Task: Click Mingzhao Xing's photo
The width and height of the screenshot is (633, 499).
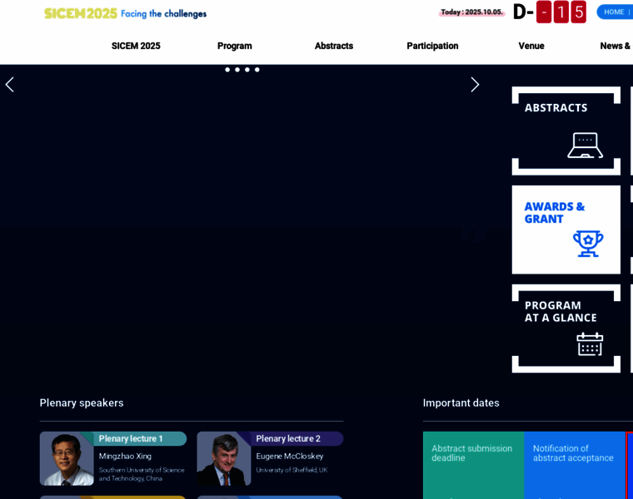Action: pyautogui.click(x=67, y=459)
